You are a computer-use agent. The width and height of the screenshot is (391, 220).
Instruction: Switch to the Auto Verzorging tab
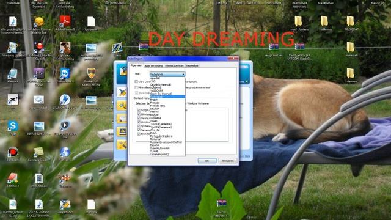point(153,65)
